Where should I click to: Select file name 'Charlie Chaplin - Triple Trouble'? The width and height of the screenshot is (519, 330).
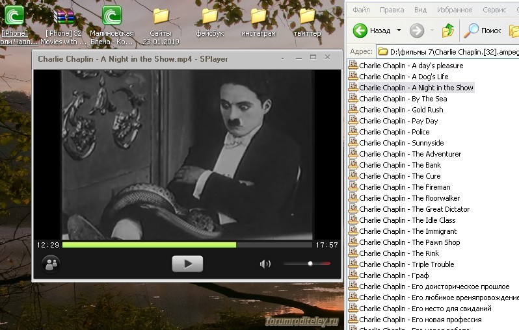click(x=406, y=264)
